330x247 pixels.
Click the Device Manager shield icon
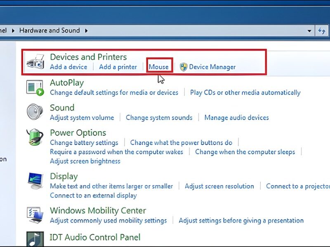[184, 67]
